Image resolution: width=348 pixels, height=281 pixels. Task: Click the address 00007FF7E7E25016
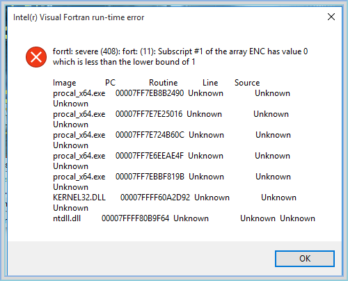[x=149, y=114]
